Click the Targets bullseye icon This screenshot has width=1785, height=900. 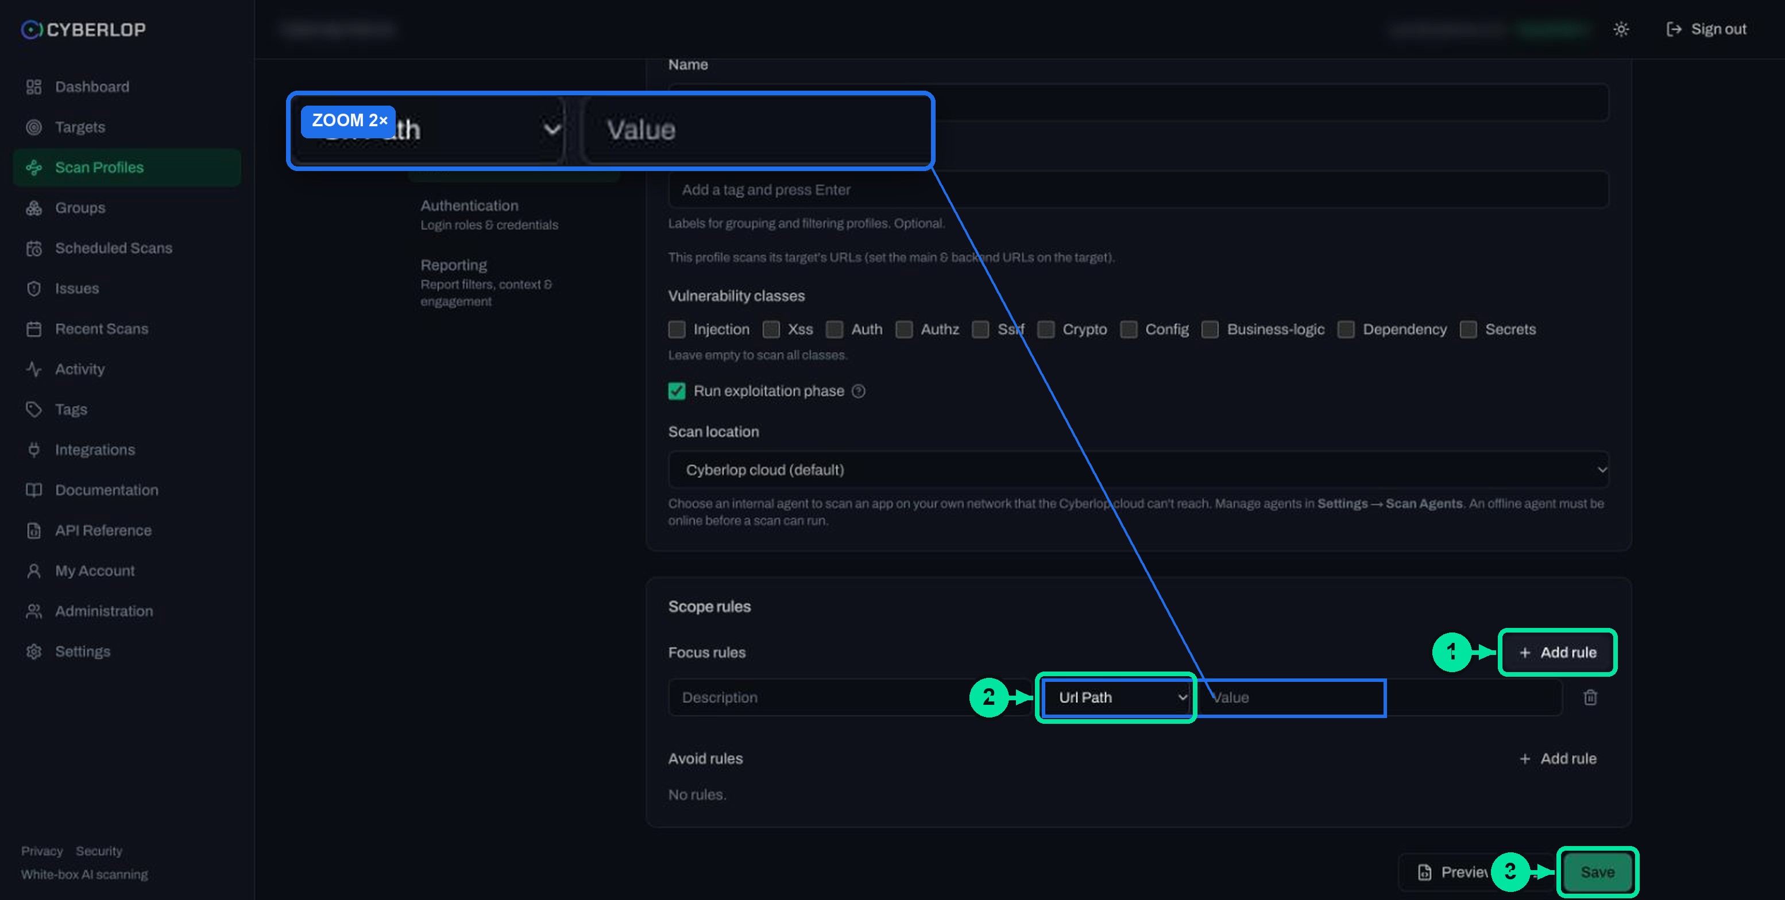point(33,127)
